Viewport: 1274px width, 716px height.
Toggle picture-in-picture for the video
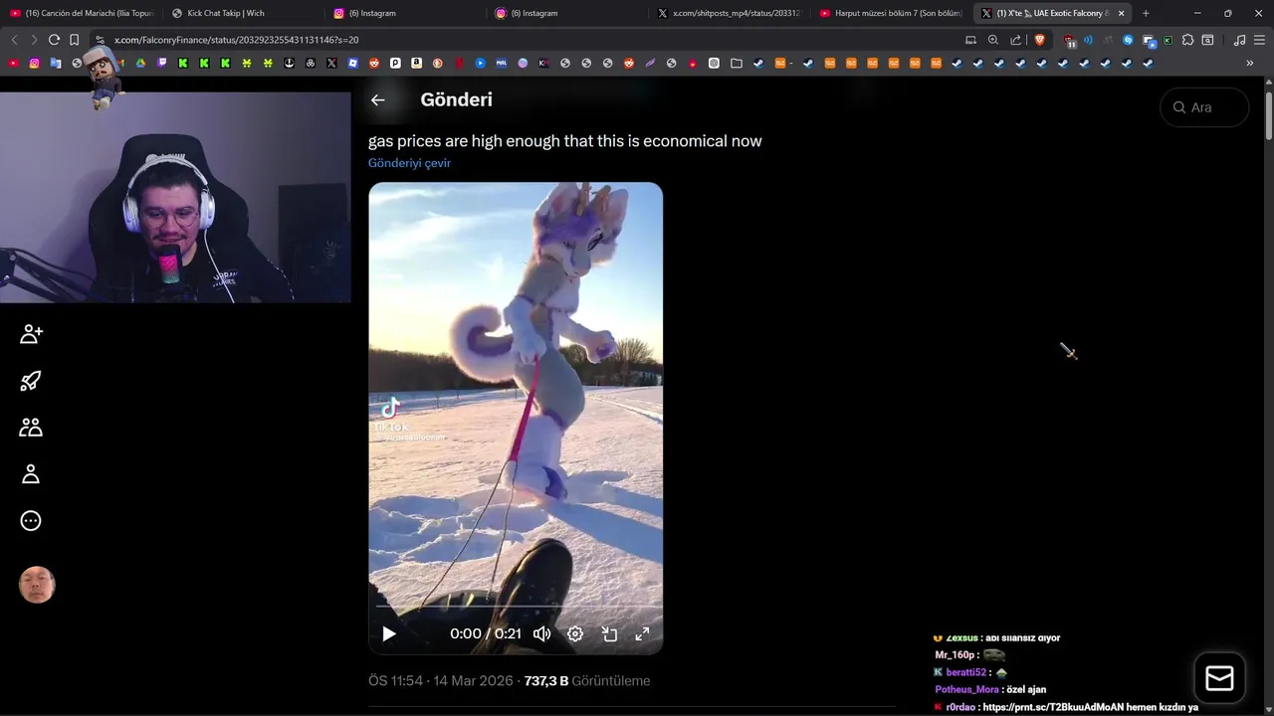(609, 633)
